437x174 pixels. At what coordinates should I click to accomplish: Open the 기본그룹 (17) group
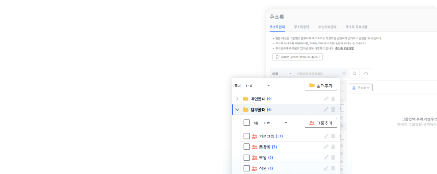pyautogui.click(x=271, y=136)
